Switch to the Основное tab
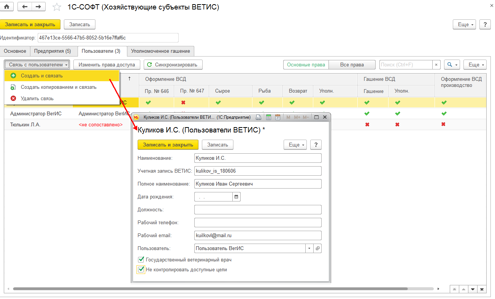The width and height of the screenshot is (495, 299). [15, 51]
